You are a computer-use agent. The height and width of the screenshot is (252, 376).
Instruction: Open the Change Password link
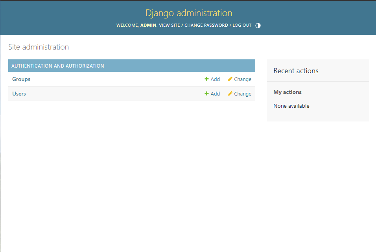[206, 25]
